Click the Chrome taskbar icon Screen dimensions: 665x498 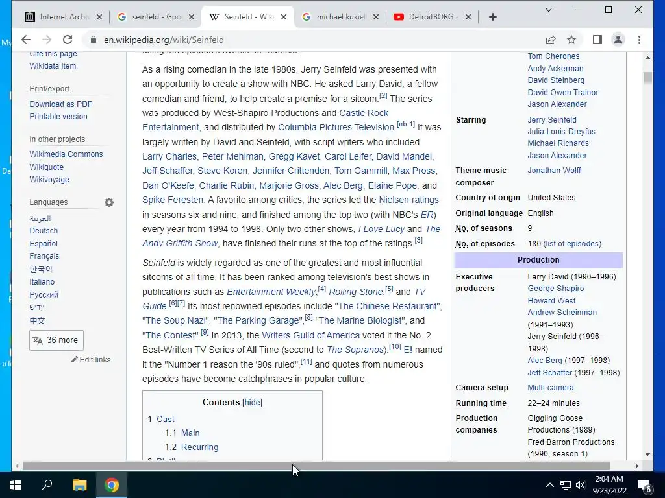(x=112, y=485)
